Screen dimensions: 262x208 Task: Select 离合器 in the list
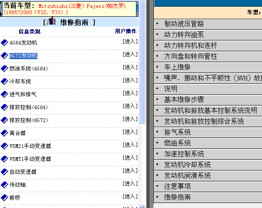click(17, 133)
